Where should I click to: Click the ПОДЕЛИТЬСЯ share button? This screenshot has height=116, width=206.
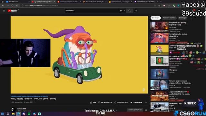click(x=121, y=102)
